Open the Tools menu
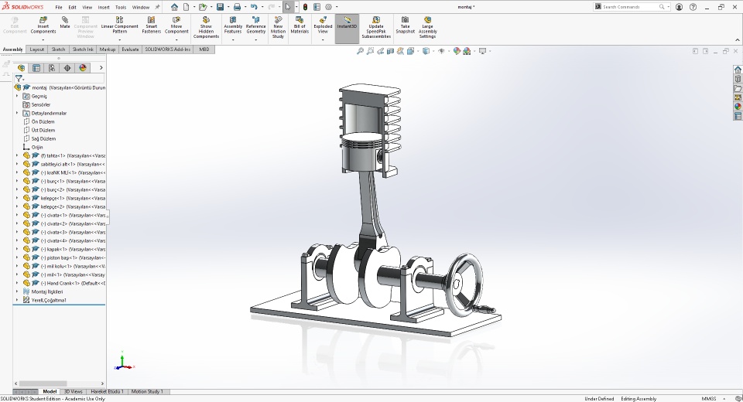The width and height of the screenshot is (743, 402). pos(121,7)
